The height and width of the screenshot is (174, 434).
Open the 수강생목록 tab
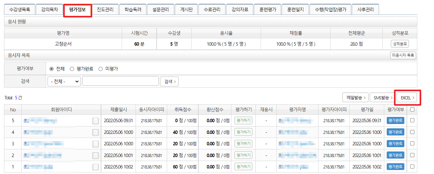point(20,10)
